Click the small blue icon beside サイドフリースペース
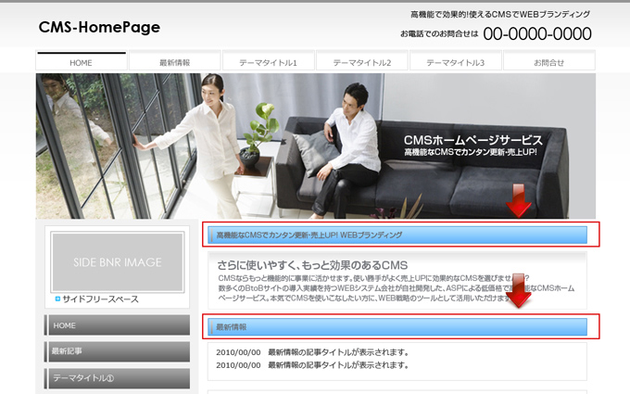This screenshot has height=394, width=630. [x=57, y=299]
